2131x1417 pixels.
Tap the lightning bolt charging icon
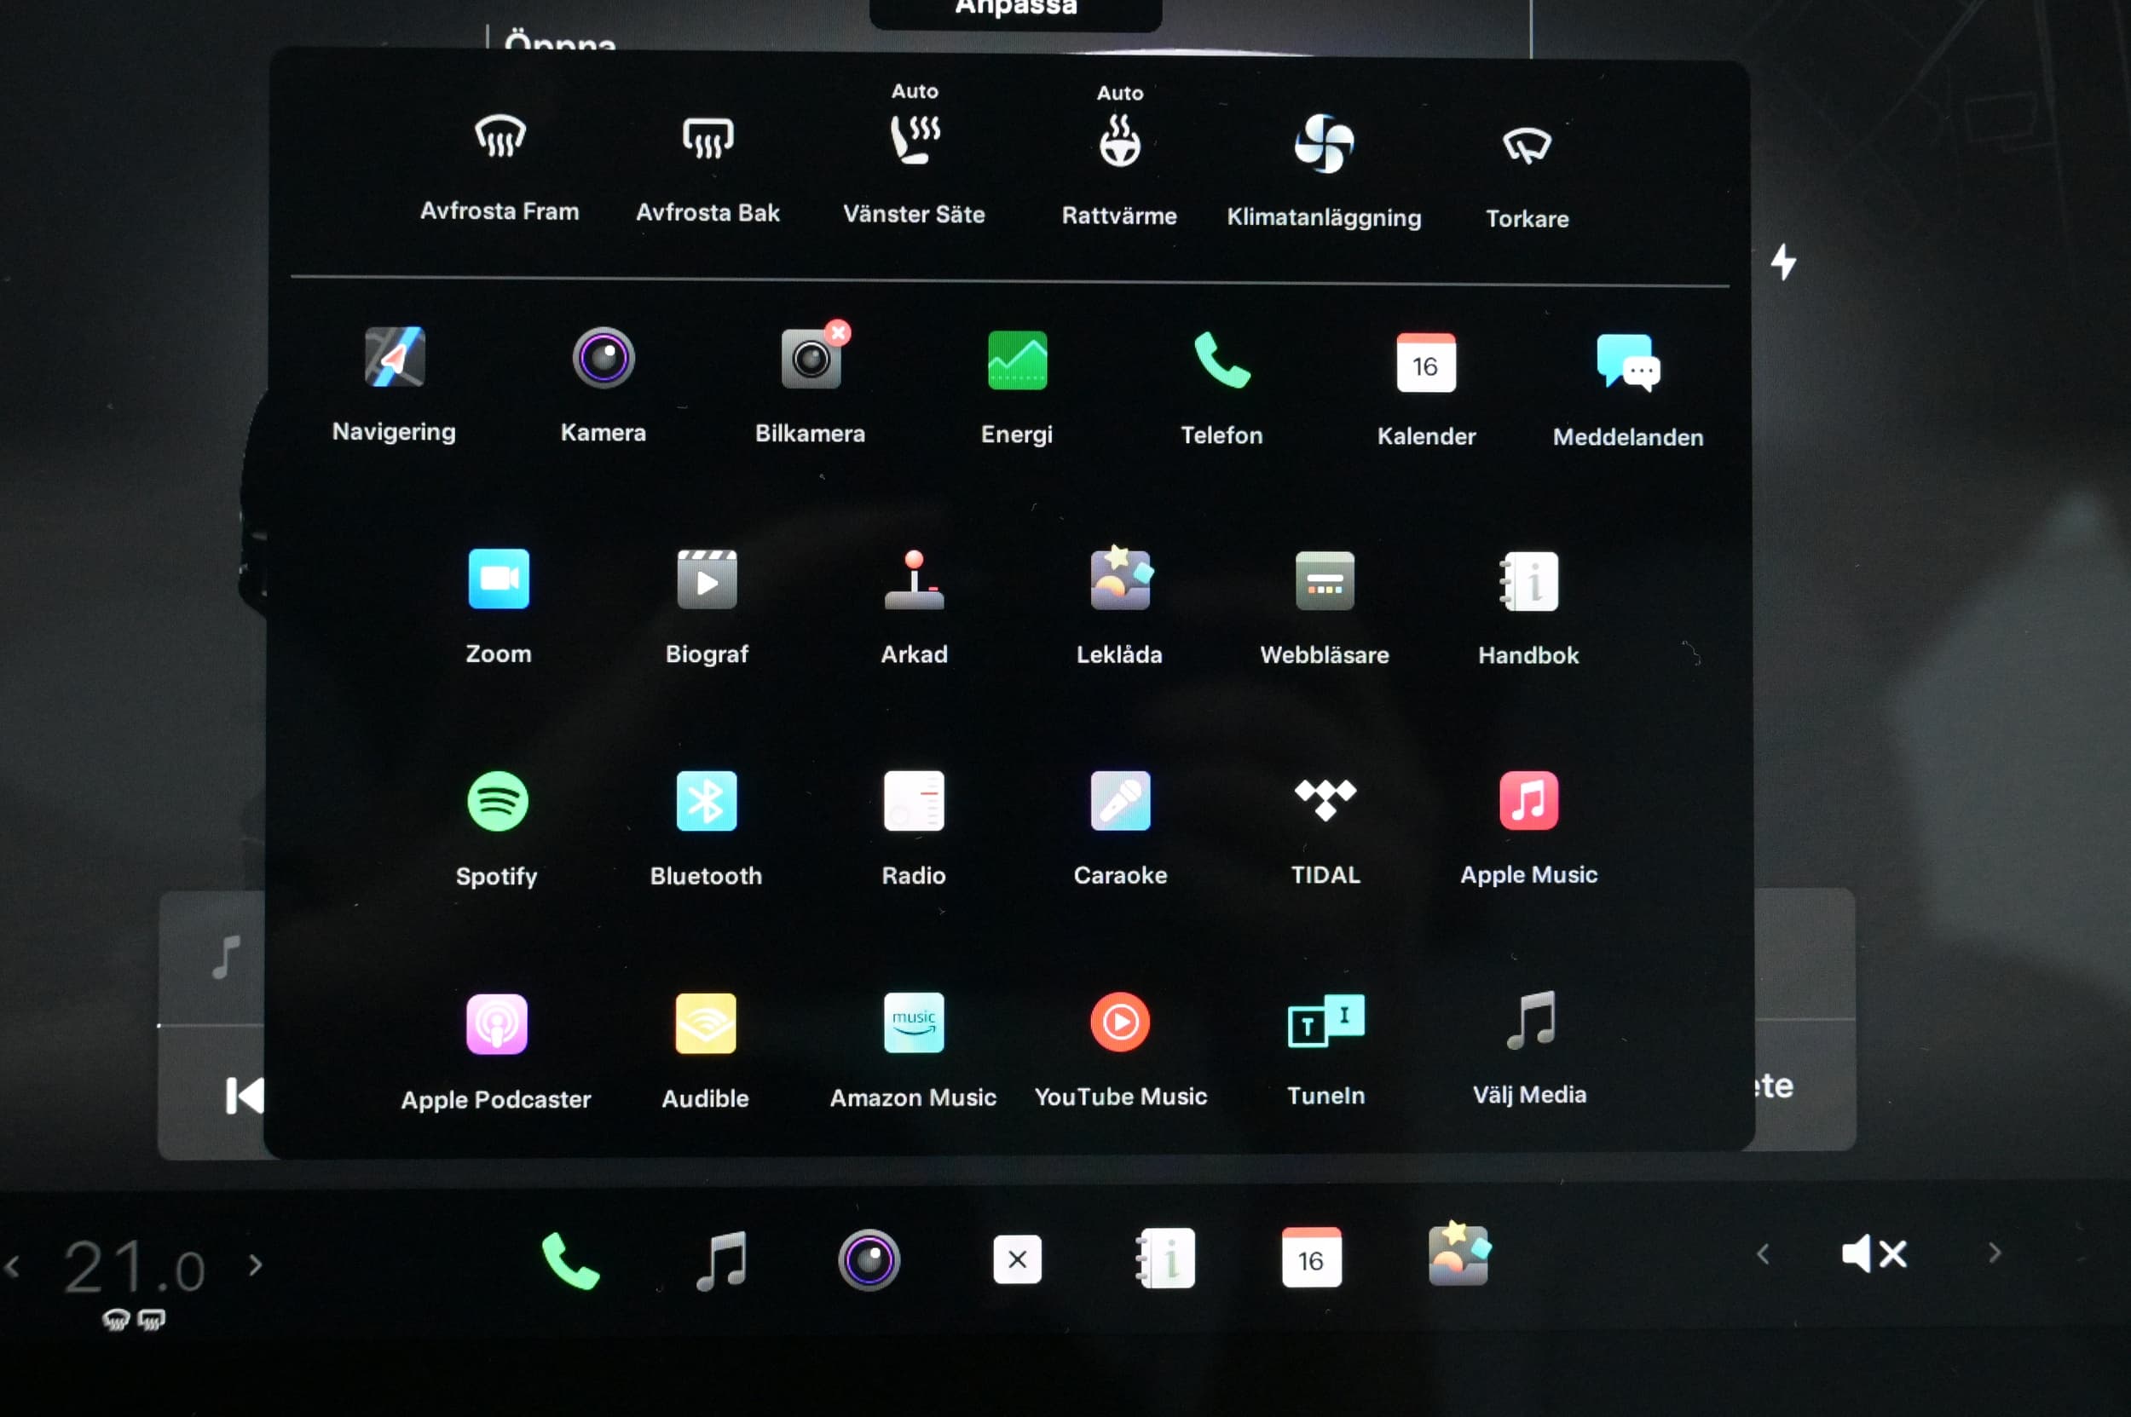click(1783, 262)
